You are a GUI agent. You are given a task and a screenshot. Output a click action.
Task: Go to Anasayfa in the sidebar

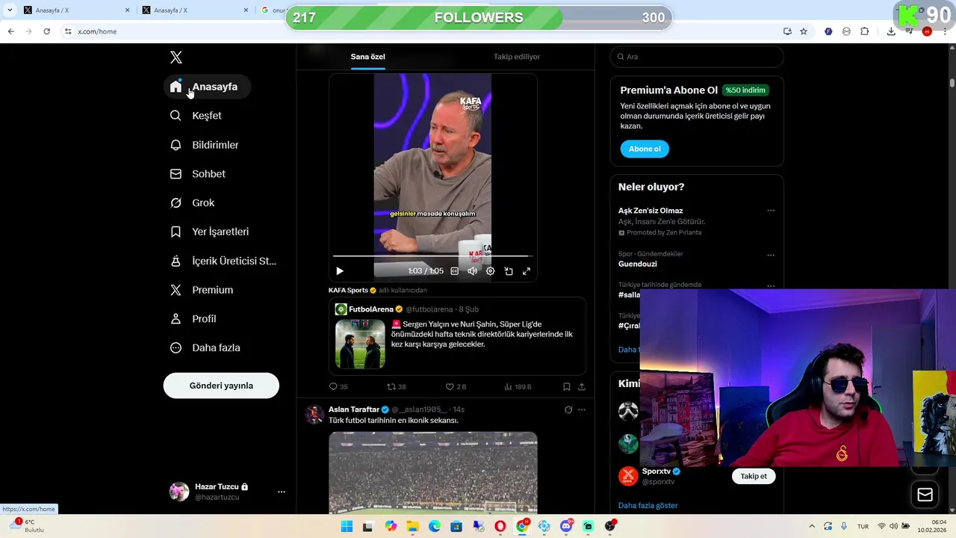click(x=207, y=87)
